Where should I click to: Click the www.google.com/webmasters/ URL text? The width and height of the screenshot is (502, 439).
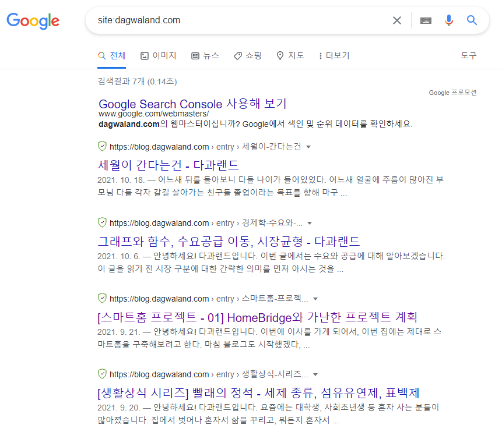[x=154, y=114]
